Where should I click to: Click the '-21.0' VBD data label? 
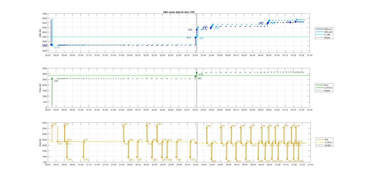(x=57, y=48)
